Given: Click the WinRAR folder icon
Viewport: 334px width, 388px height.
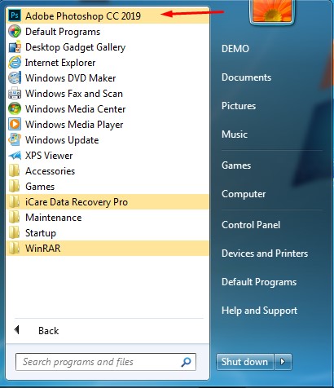Looking at the screenshot, I should coord(14,249).
